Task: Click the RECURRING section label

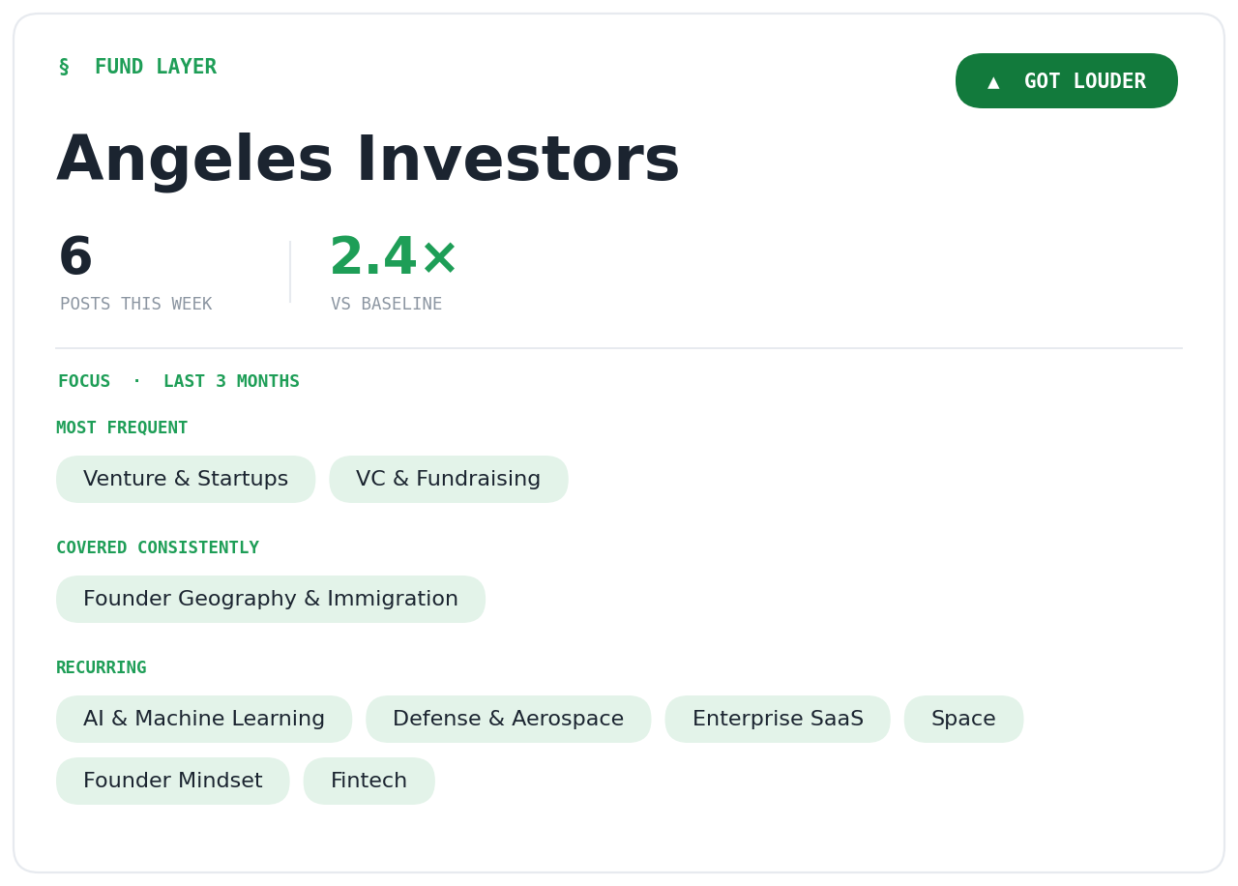Action: 102,667
